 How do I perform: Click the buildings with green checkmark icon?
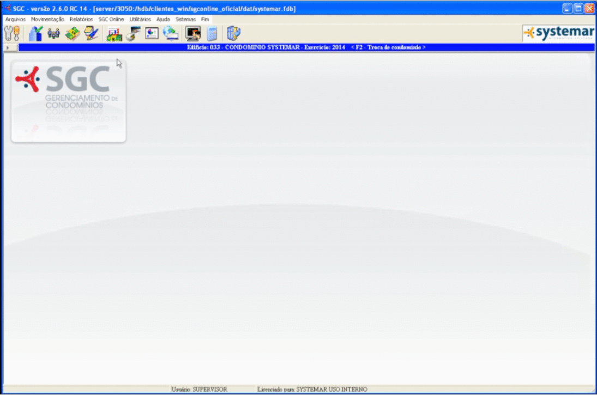pyautogui.click(x=36, y=33)
